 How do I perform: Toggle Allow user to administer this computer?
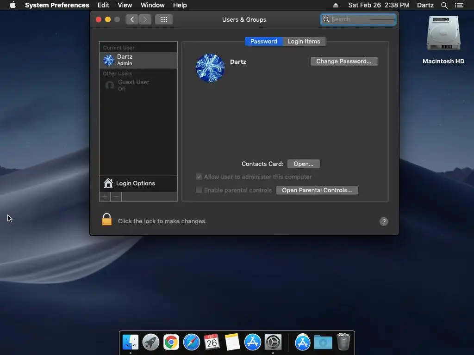point(199,177)
